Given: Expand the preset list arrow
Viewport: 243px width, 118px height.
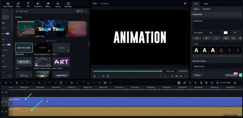Looking at the screenshot, I should (222, 56).
